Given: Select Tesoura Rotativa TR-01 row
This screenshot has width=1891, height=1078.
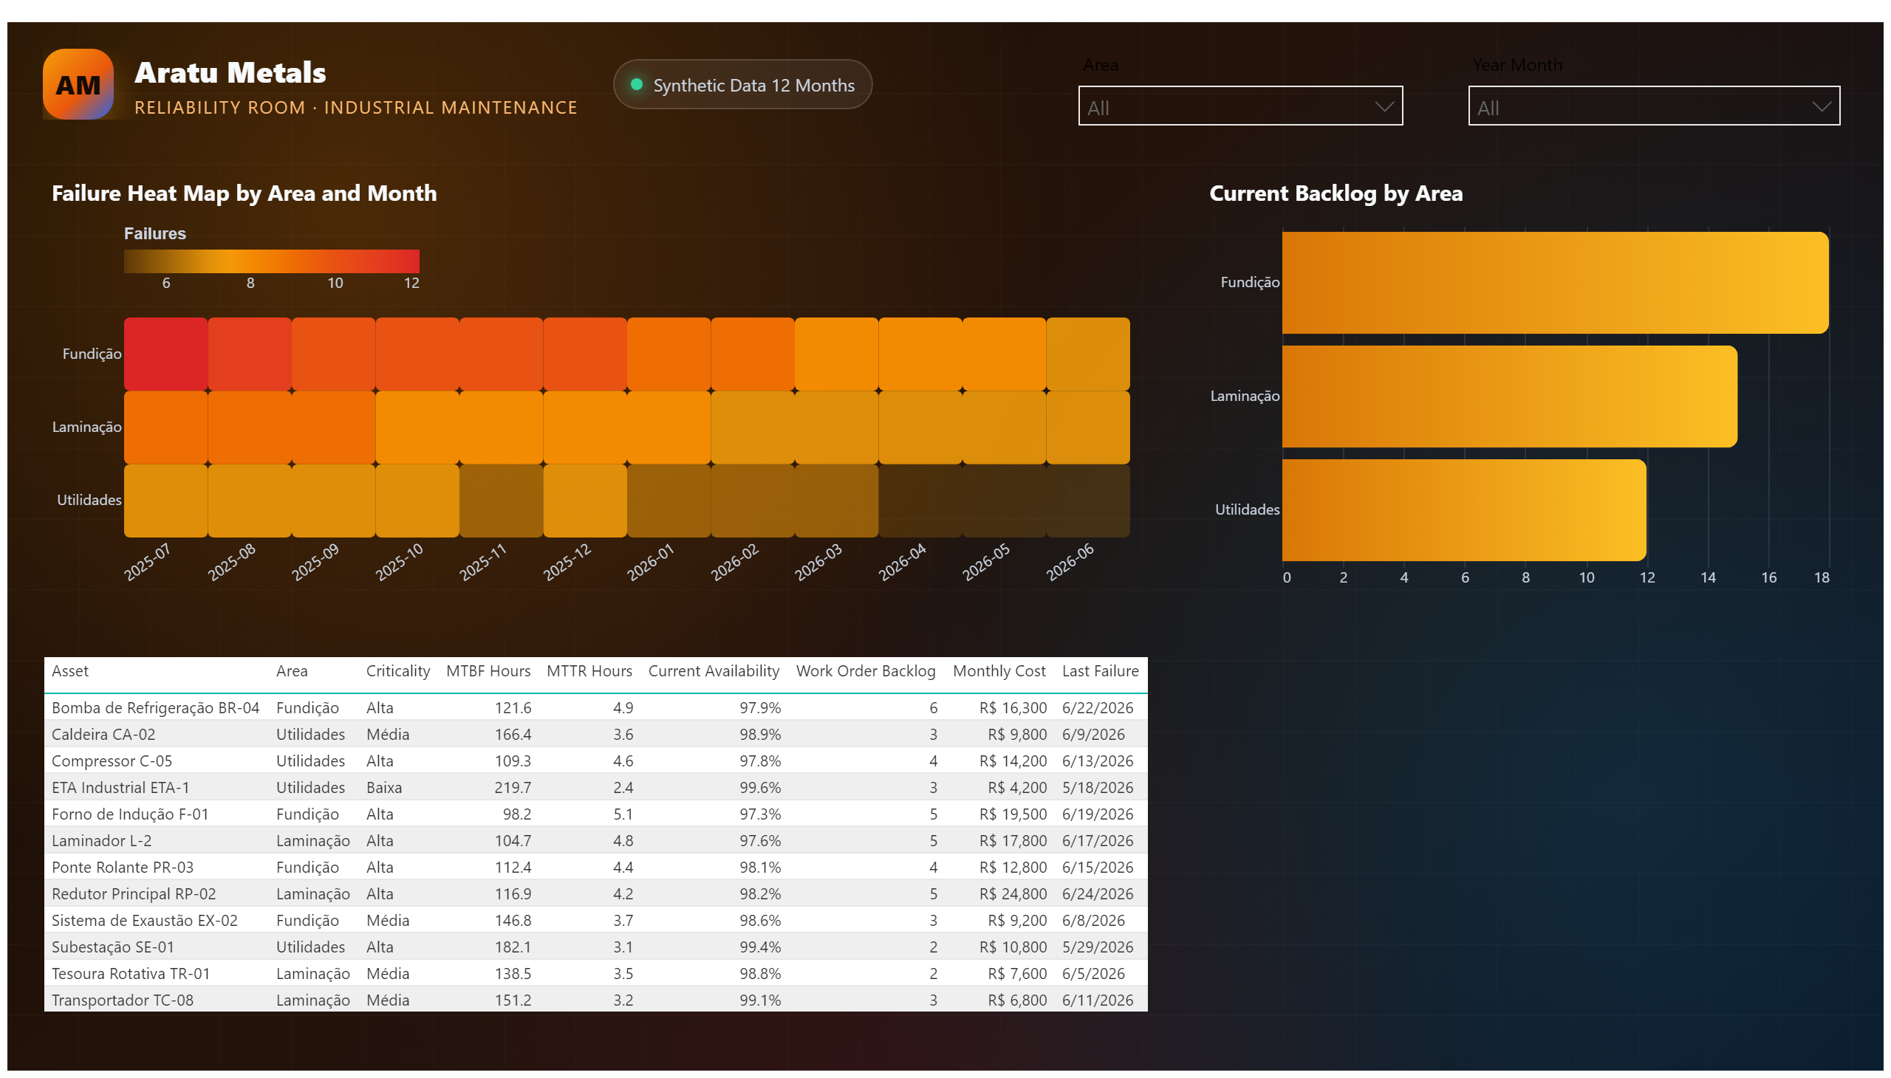Looking at the screenshot, I should (x=595, y=975).
